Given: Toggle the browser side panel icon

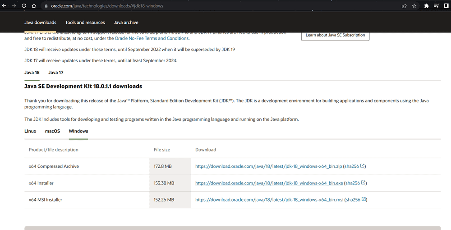Looking at the screenshot, I should pos(446,6).
